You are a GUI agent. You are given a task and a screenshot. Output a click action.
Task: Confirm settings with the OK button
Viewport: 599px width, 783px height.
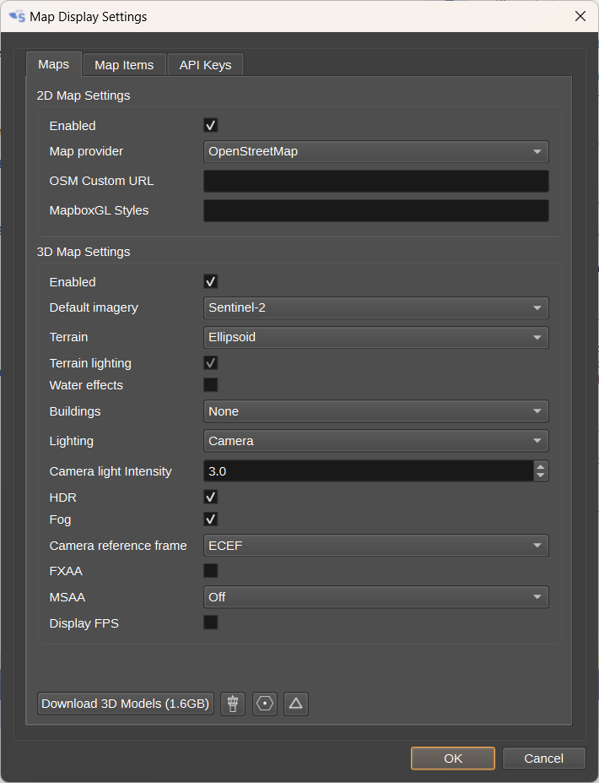pos(452,758)
